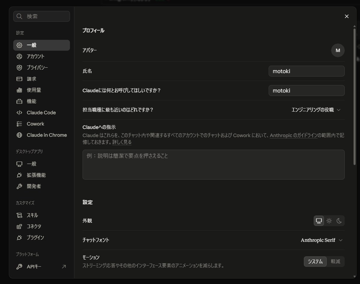Click the code brackets icon beside Claude Code
The width and height of the screenshot is (360, 284).
[x=19, y=113]
